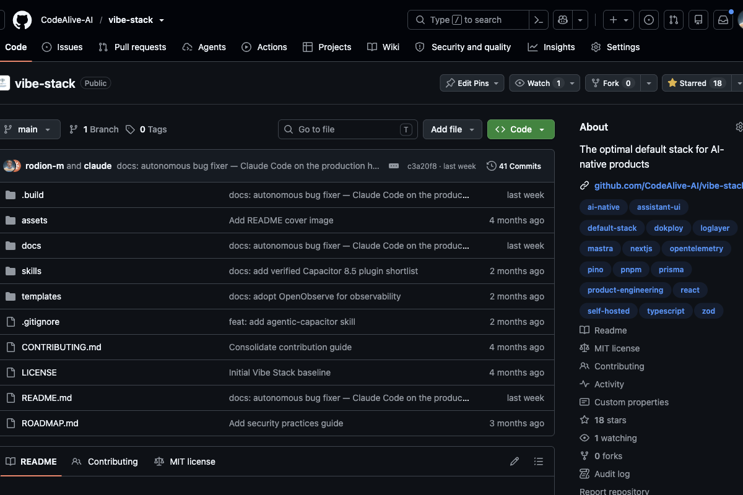Edit the README with pencil icon
743x495 pixels.
[515, 462]
